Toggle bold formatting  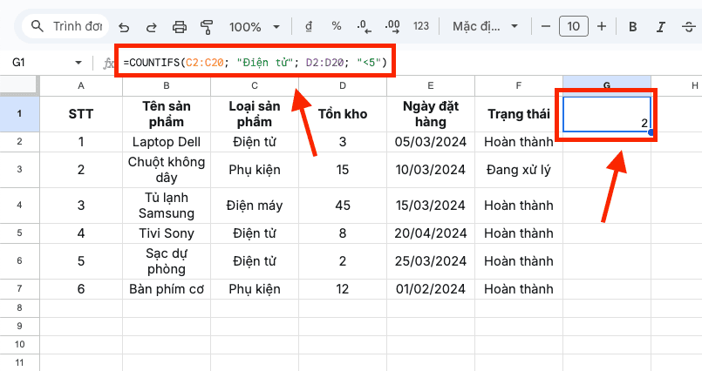pyautogui.click(x=632, y=27)
